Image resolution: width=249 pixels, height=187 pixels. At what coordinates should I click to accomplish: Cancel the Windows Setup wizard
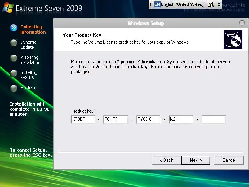pyautogui.click(x=229, y=160)
